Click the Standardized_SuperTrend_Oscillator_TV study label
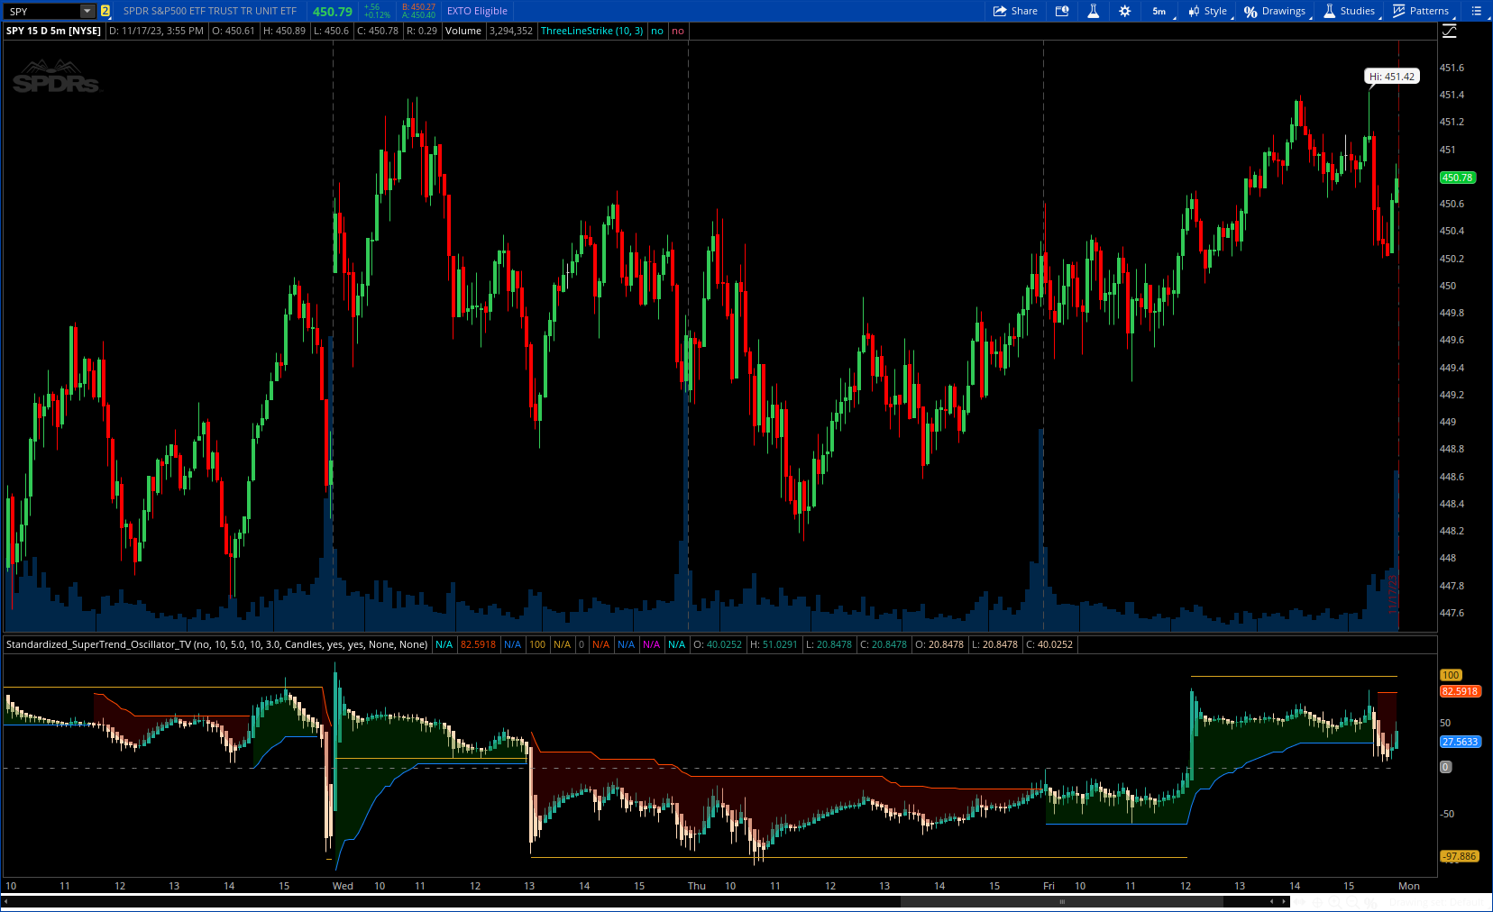 216,644
